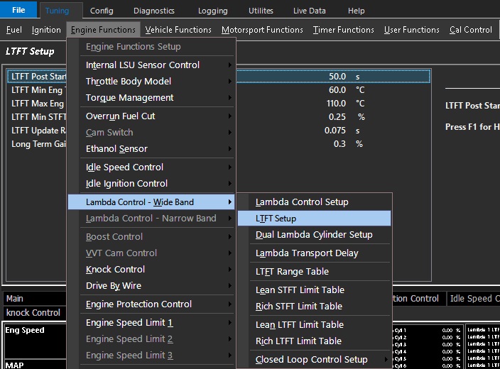Open the File menu
This screenshot has height=369, width=500.
pyautogui.click(x=18, y=10)
